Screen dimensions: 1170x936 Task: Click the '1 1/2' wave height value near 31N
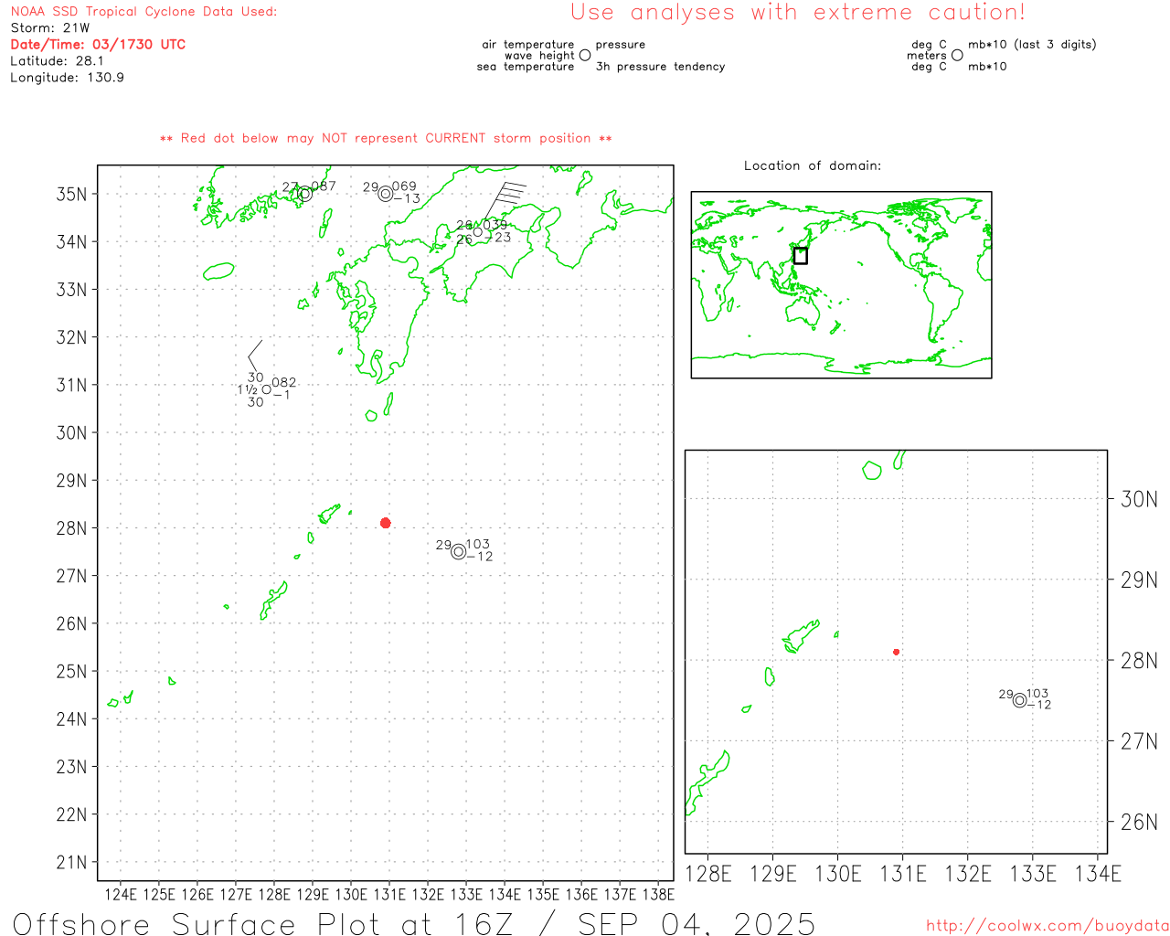tap(247, 389)
